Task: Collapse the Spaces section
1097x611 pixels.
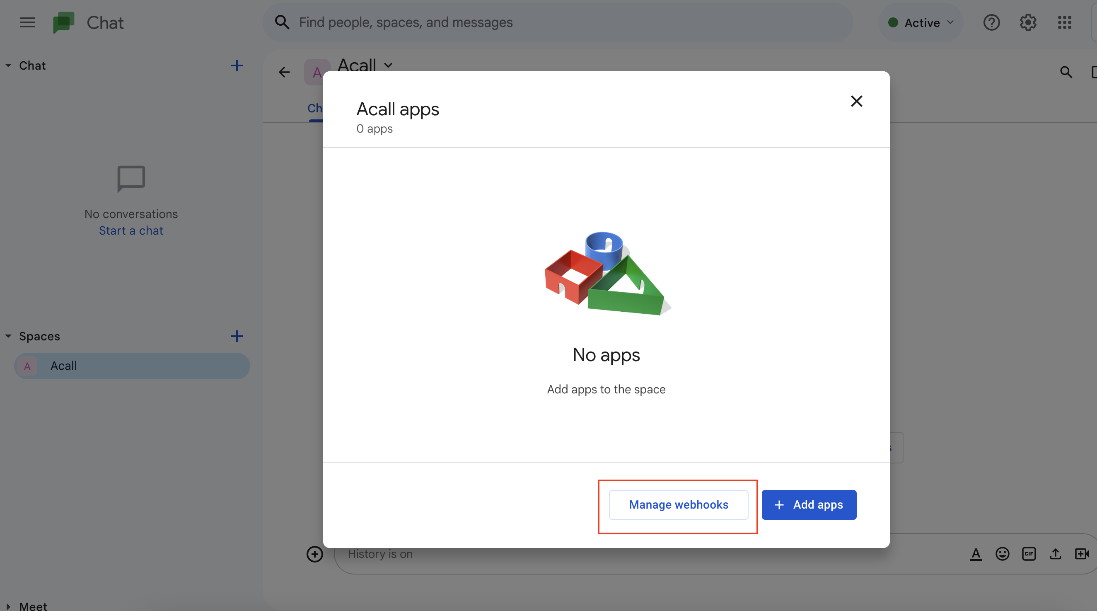Action: (x=9, y=336)
